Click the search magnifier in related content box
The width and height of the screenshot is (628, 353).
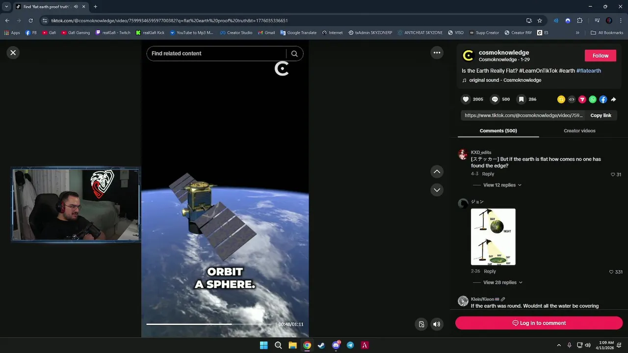(x=294, y=53)
